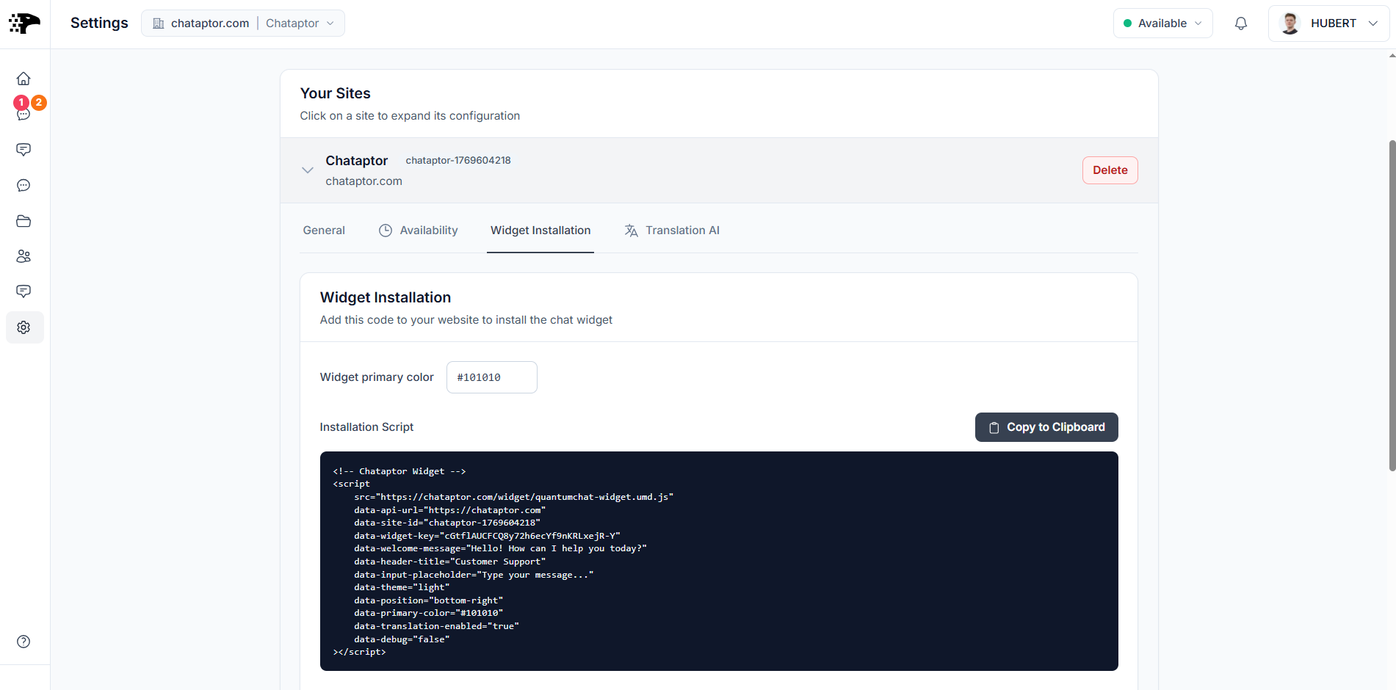Switch to the Availability tab

click(x=419, y=230)
